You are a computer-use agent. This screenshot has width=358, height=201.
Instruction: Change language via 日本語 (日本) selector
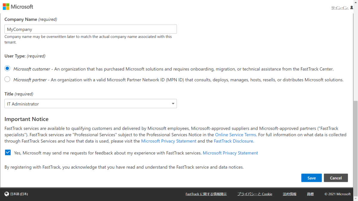[x=19, y=194]
